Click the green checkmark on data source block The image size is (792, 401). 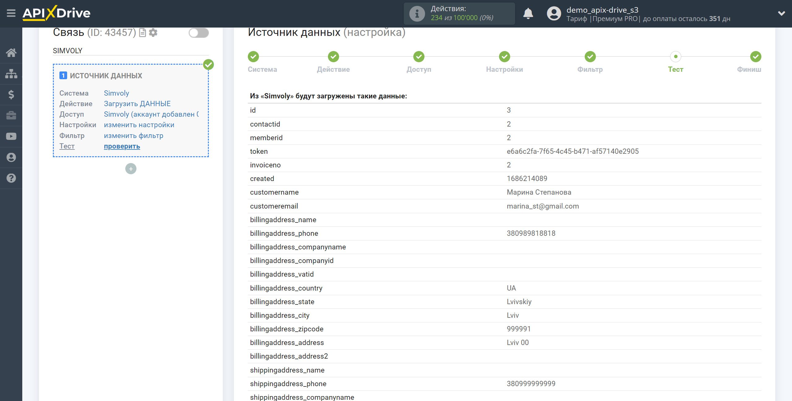pos(209,65)
